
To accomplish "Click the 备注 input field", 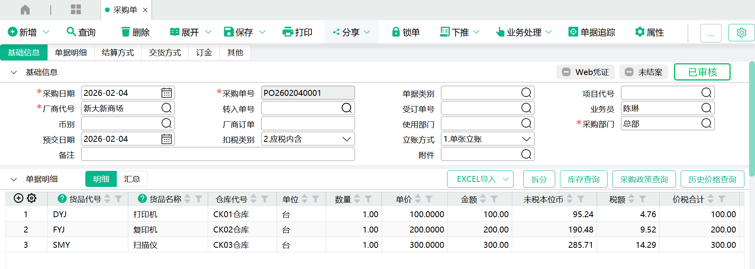I will [218, 154].
